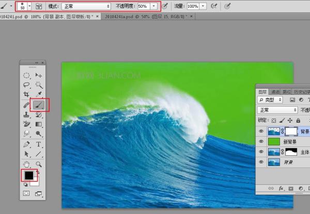Hide the 新背景 layer
310x214 pixels.
[261, 141]
